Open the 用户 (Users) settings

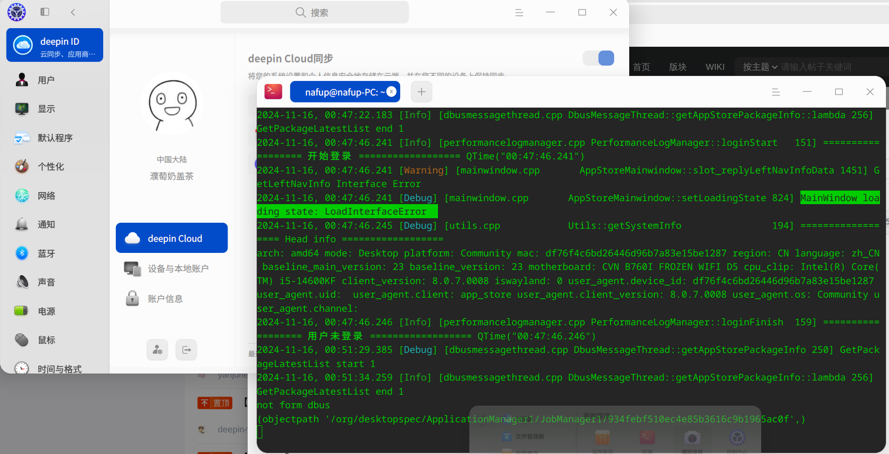[x=54, y=80]
